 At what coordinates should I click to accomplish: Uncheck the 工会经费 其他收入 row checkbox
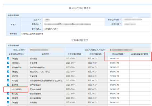click(x=8, y=63)
